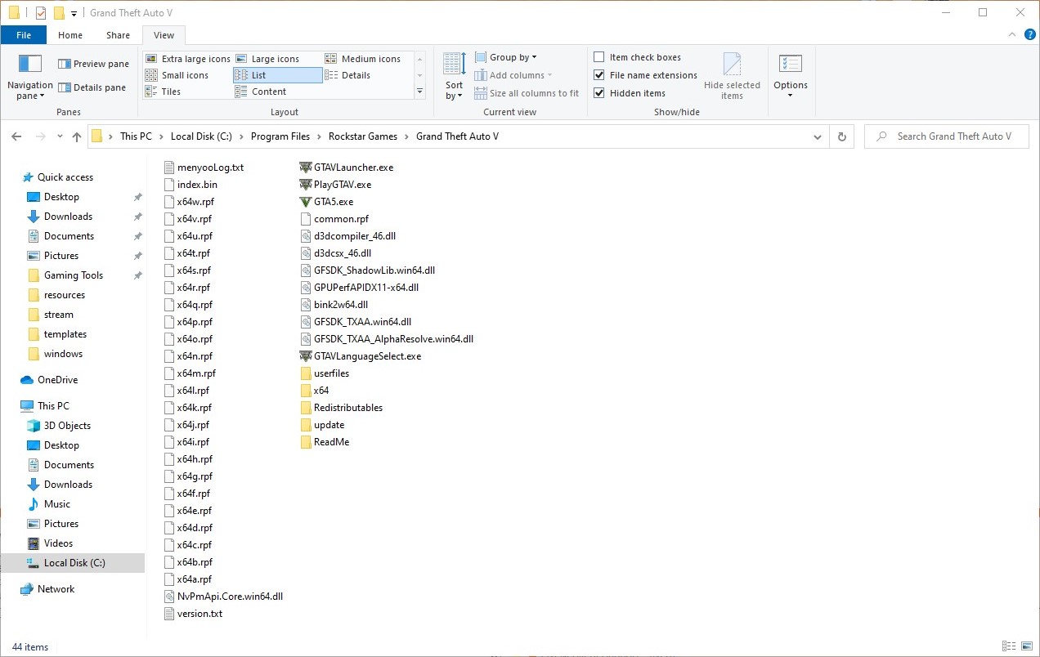
Task: Open the Navigation pane dropdown button
Action: [x=29, y=78]
